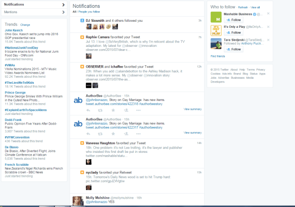
Task: Open Mentions sidebar item chevron
Action: pyautogui.click(x=63, y=12)
